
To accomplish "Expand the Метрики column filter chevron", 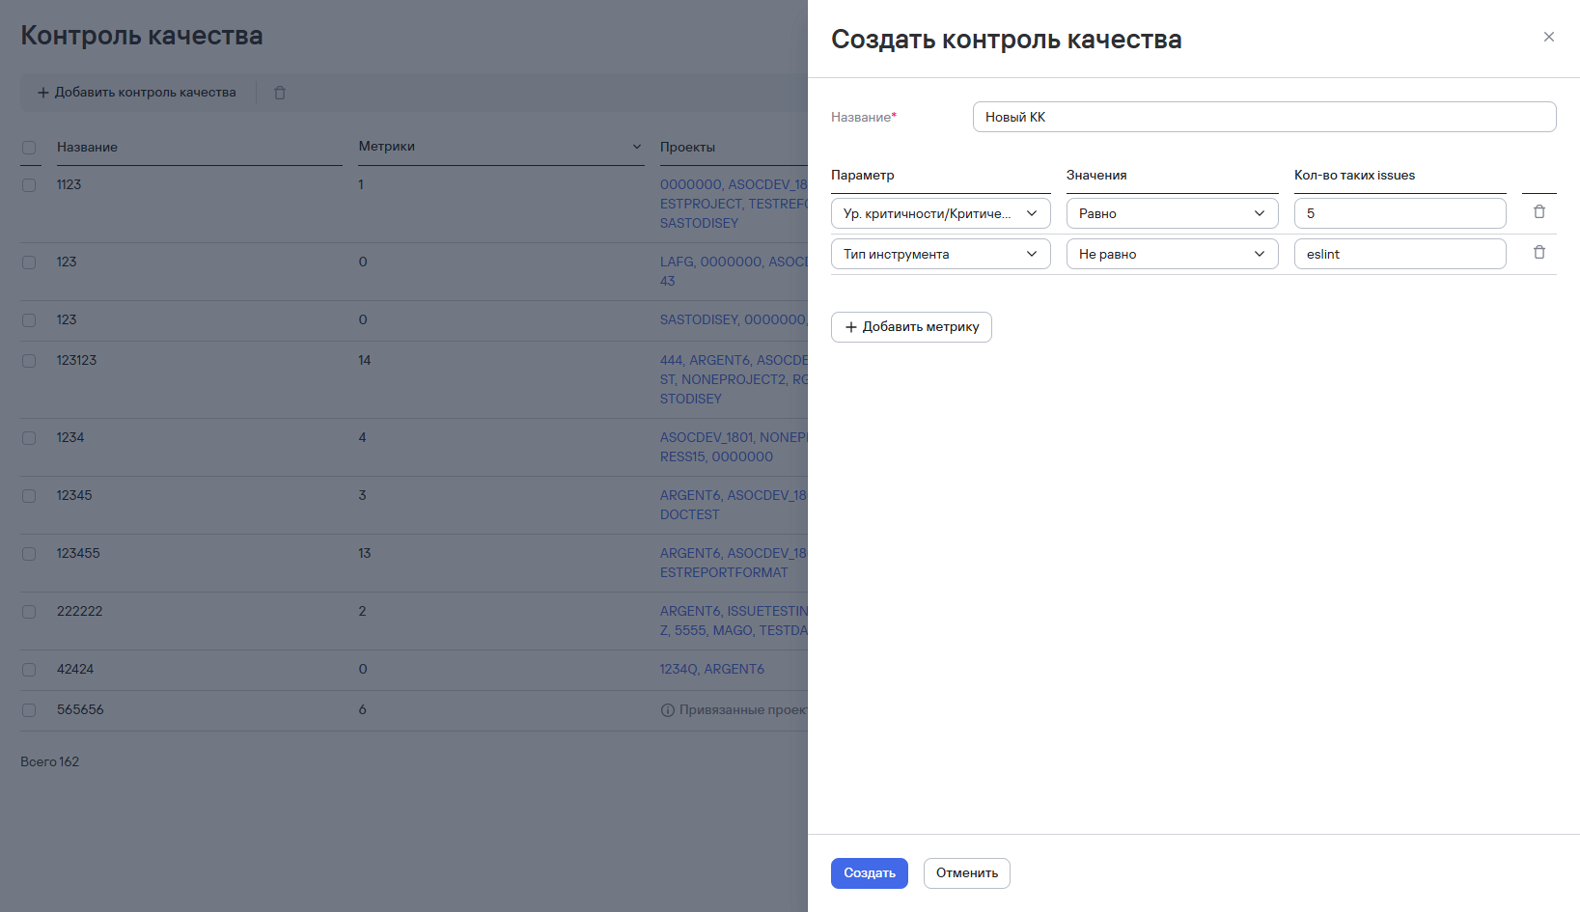I will tap(637, 147).
